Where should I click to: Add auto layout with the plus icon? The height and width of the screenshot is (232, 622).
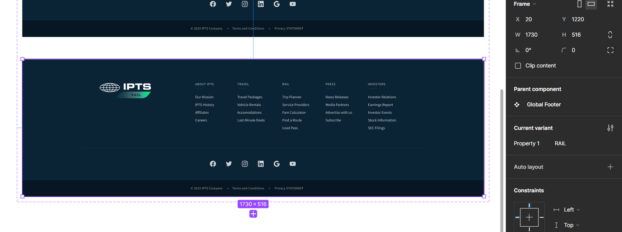click(x=610, y=167)
